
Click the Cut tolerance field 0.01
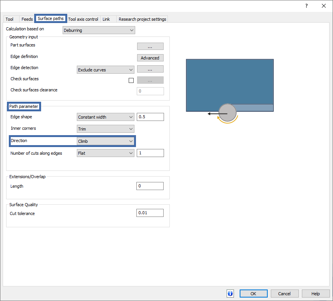coord(150,213)
